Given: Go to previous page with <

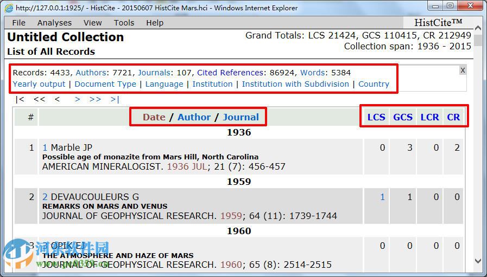Looking at the screenshot, I should pos(57,99).
